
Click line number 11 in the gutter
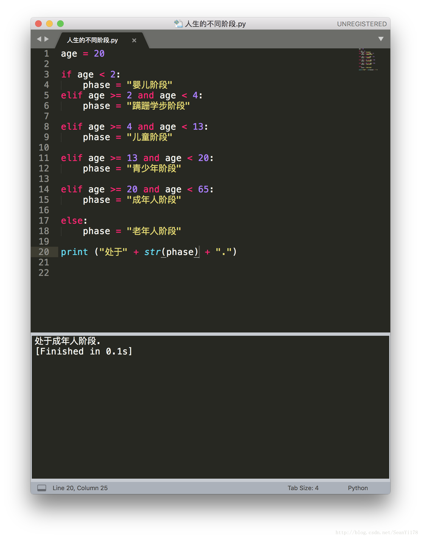(44, 158)
